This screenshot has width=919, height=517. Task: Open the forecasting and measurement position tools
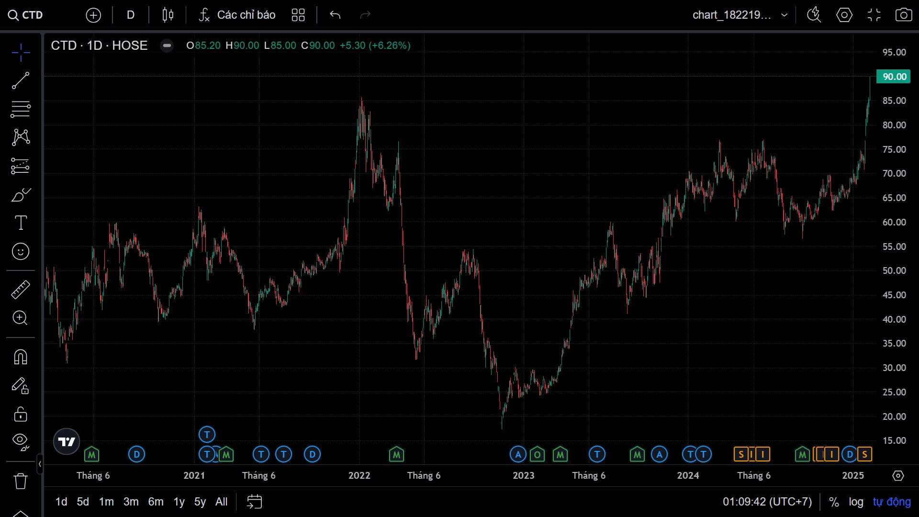click(21, 166)
